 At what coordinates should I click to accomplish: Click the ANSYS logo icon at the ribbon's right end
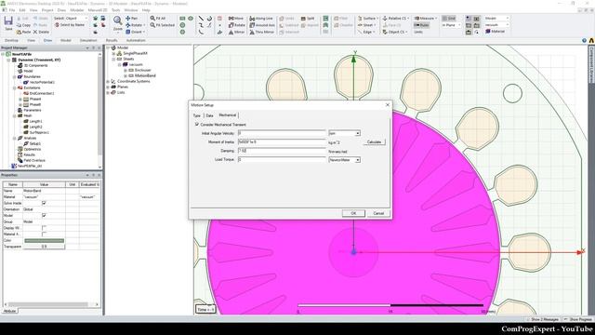pyautogui.click(x=591, y=40)
